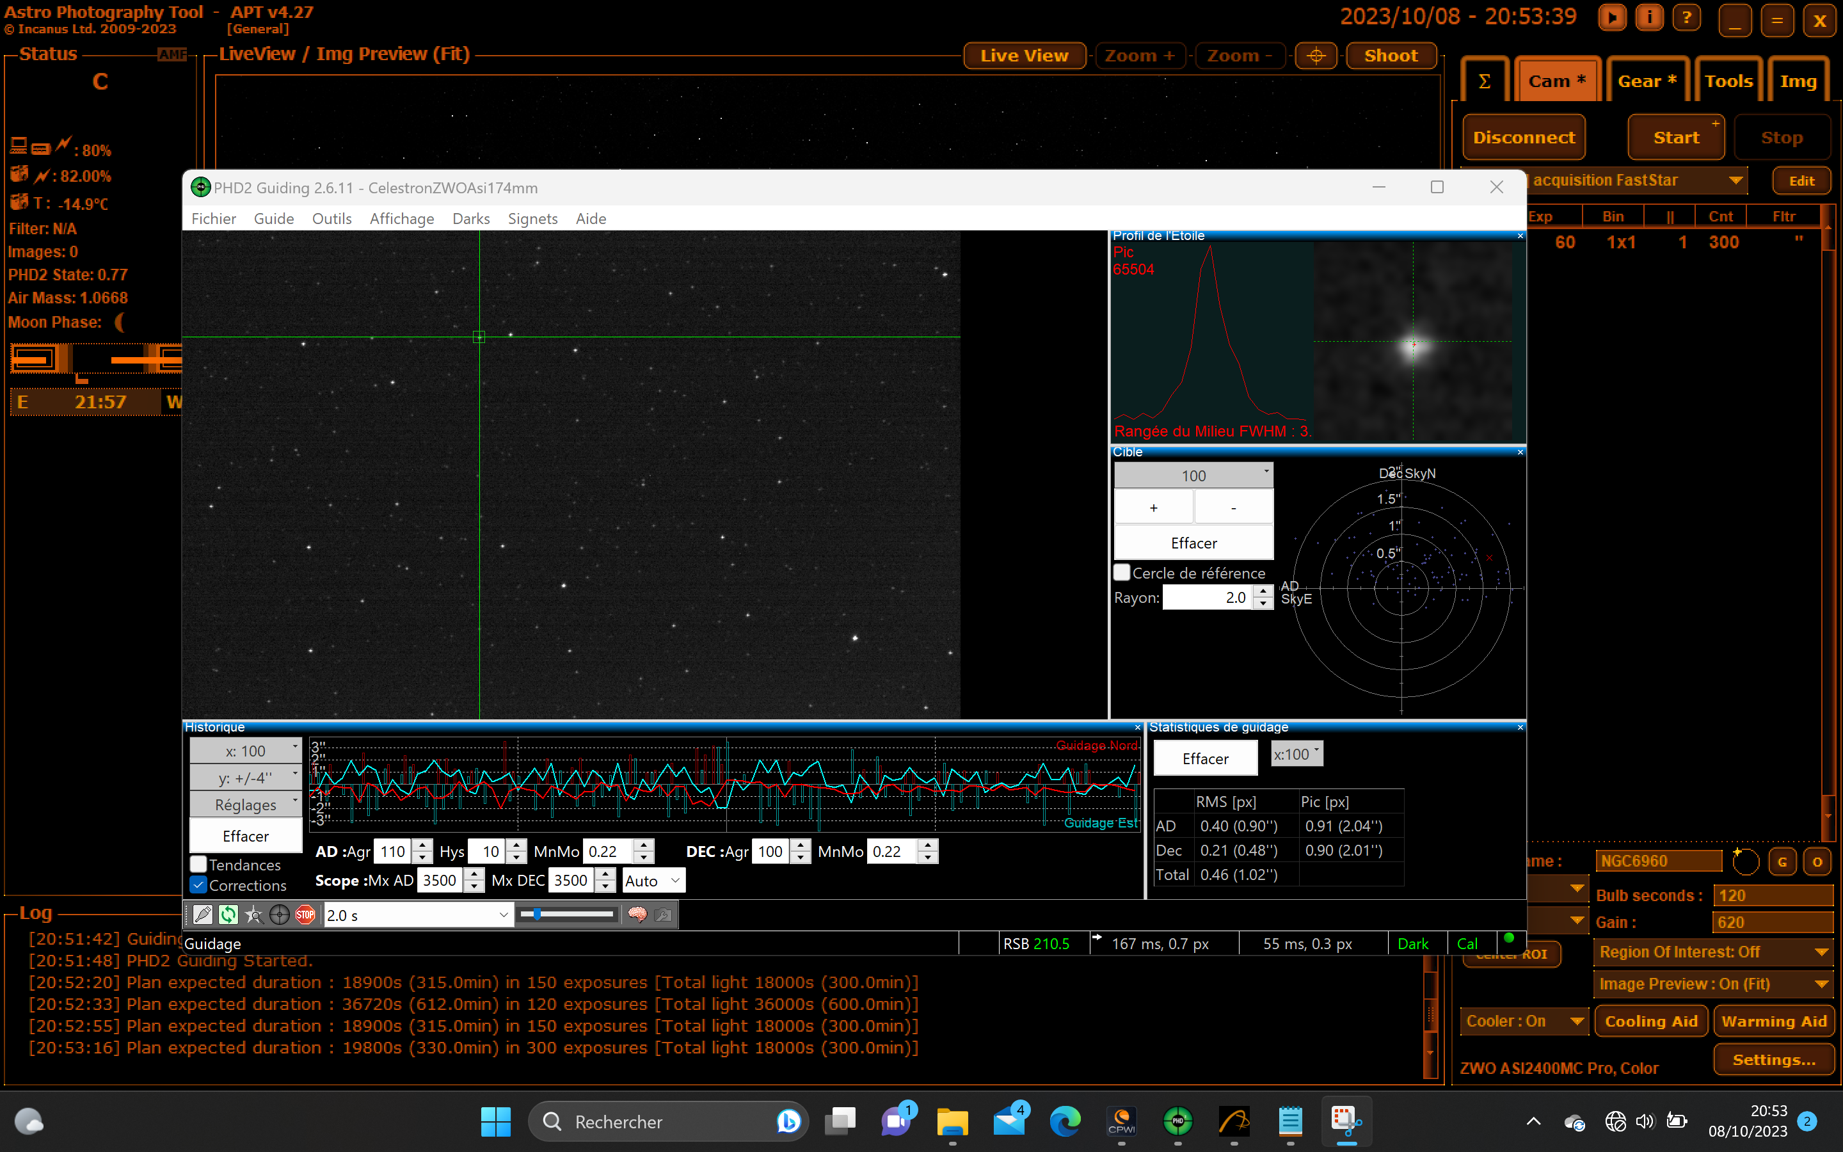Expand the 2.0 s exposure dropdown
Viewport: 1843px width, 1152px height.
click(417, 915)
